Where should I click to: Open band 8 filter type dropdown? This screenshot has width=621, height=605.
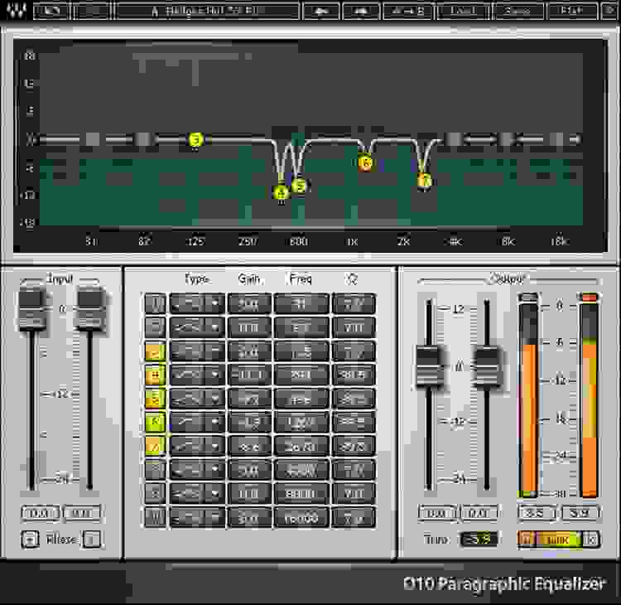click(x=197, y=470)
